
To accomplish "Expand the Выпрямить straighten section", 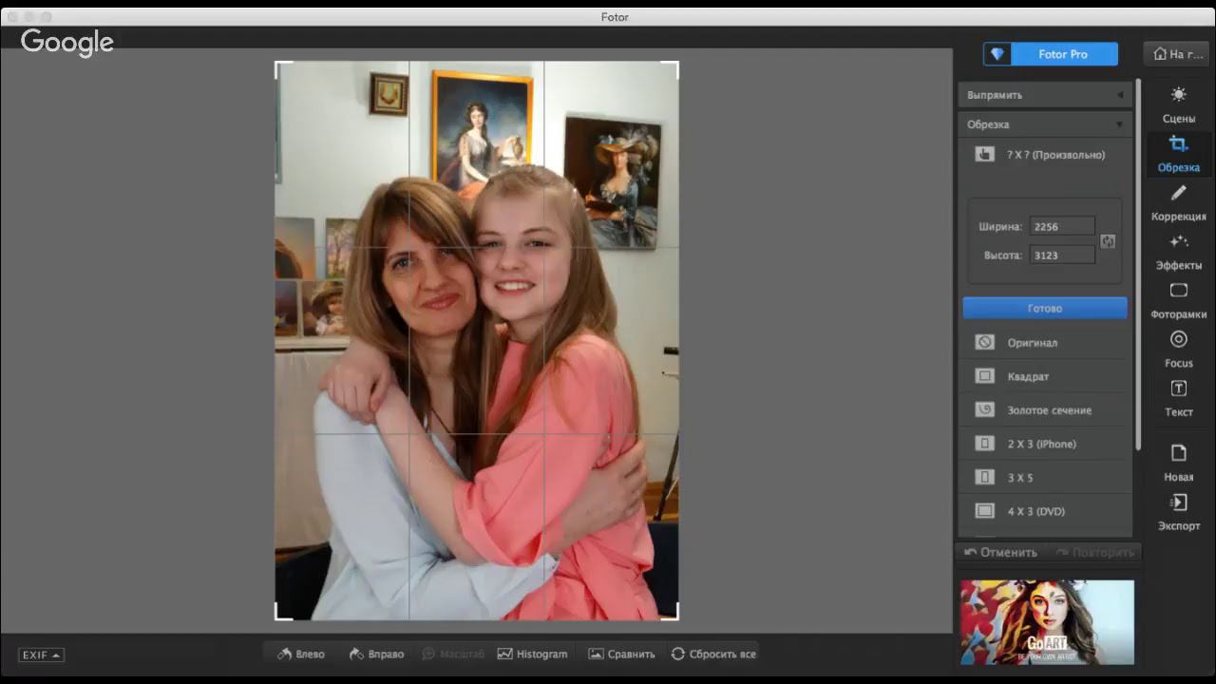I will click(x=1045, y=95).
